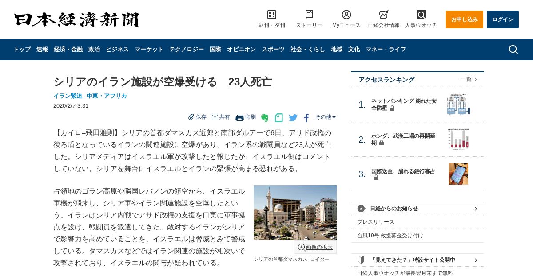Image resolution: width=533 pixels, height=279 pixels.
Task: Share to Evernote with elephant icon
Action: tap(265, 118)
